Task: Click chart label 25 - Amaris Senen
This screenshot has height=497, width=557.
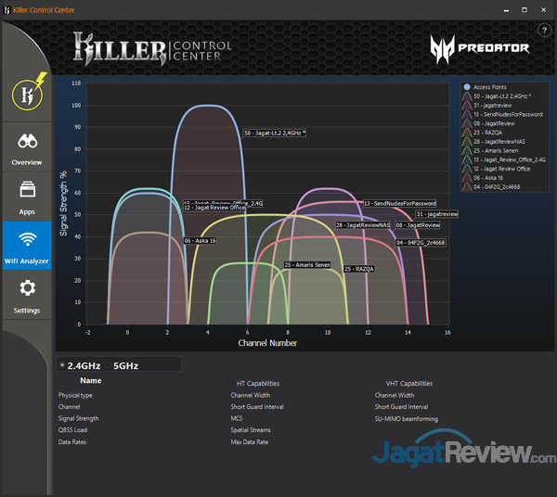Action: 307,265
